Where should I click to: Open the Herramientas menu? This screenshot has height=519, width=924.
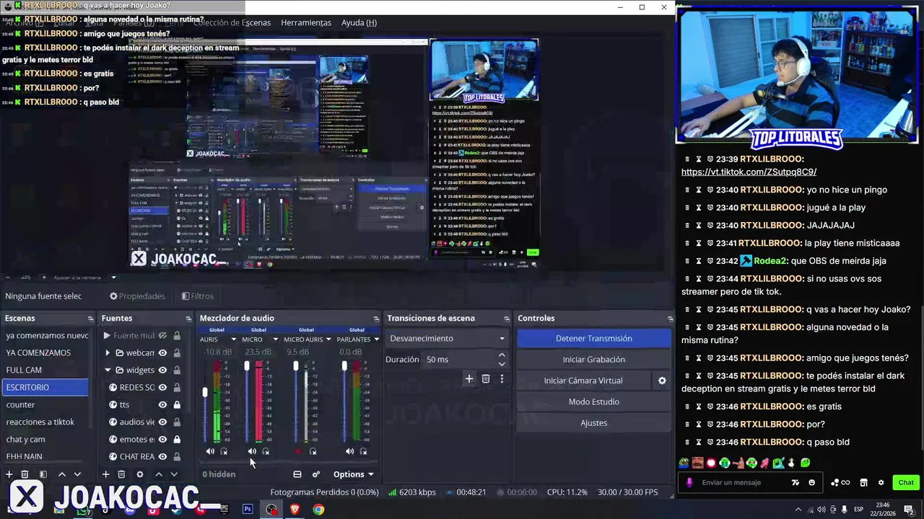click(306, 22)
